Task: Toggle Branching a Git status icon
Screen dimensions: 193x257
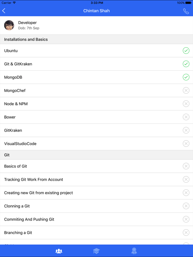Action: point(186,233)
